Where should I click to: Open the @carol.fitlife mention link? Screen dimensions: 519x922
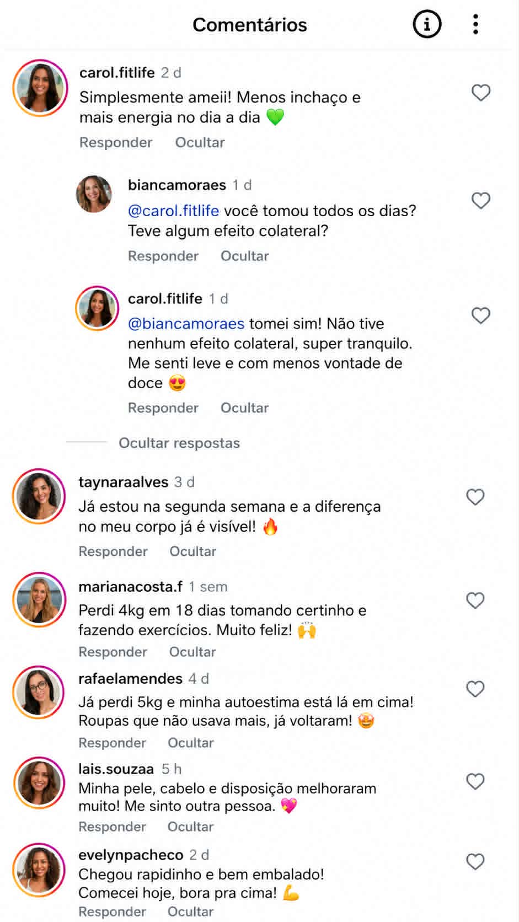pyautogui.click(x=173, y=211)
